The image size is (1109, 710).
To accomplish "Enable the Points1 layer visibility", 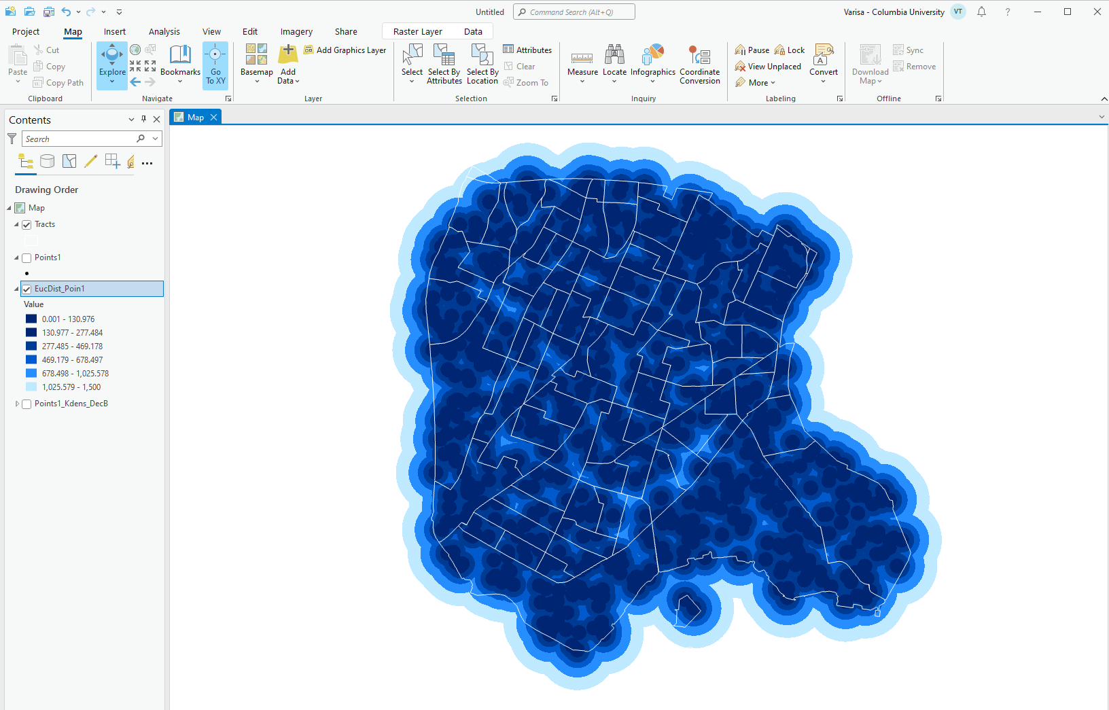I will (x=26, y=258).
